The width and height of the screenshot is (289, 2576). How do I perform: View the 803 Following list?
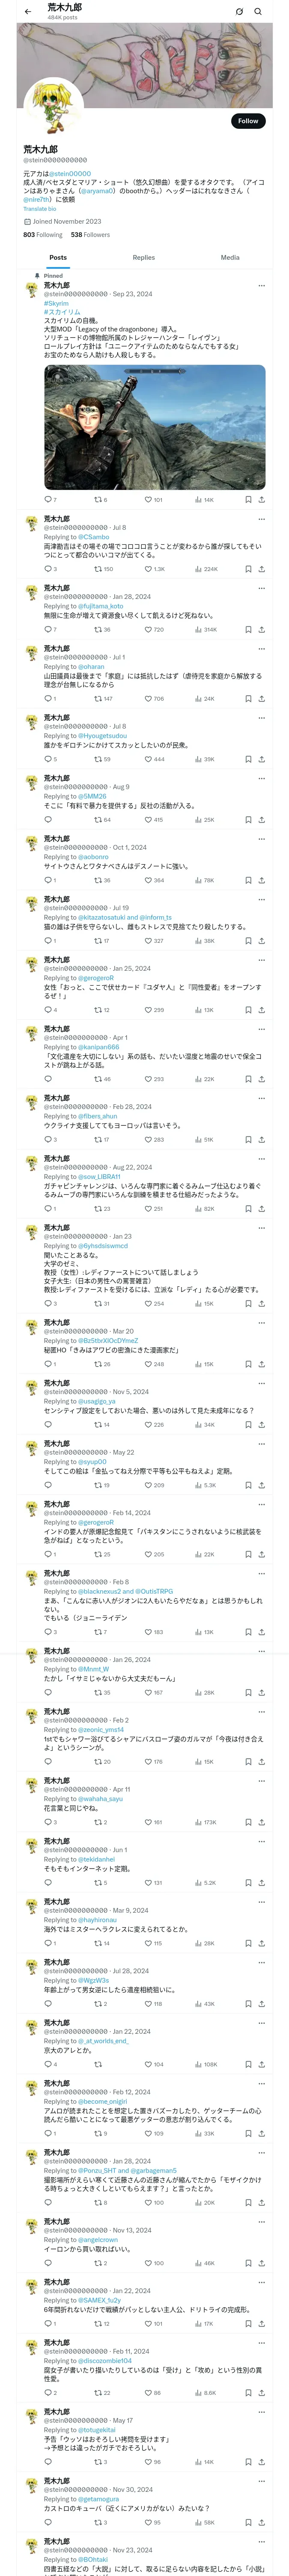[x=43, y=235]
